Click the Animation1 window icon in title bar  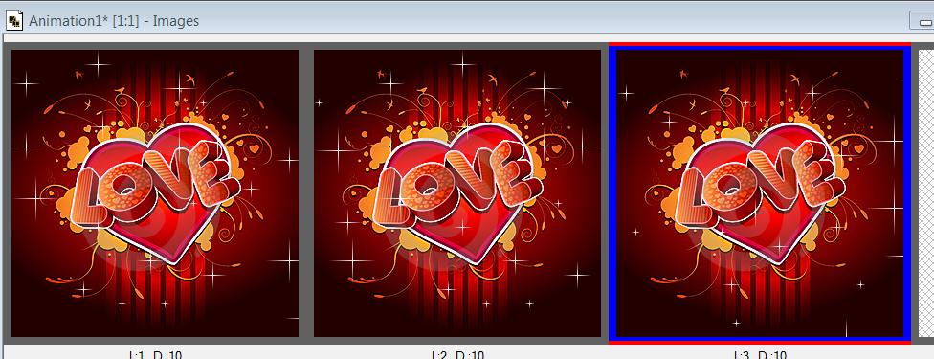(14, 21)
